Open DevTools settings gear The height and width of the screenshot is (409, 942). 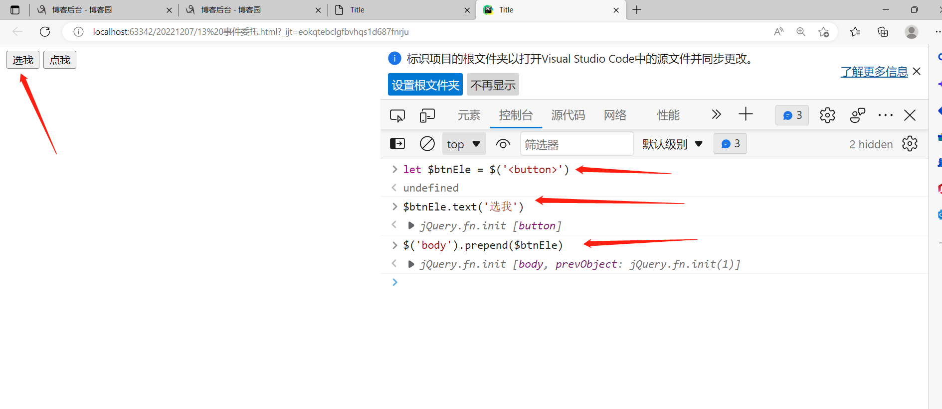827,115
